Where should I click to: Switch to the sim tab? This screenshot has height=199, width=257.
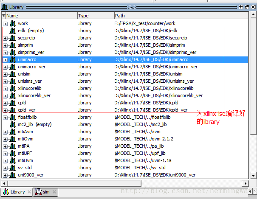coord(46,192)
